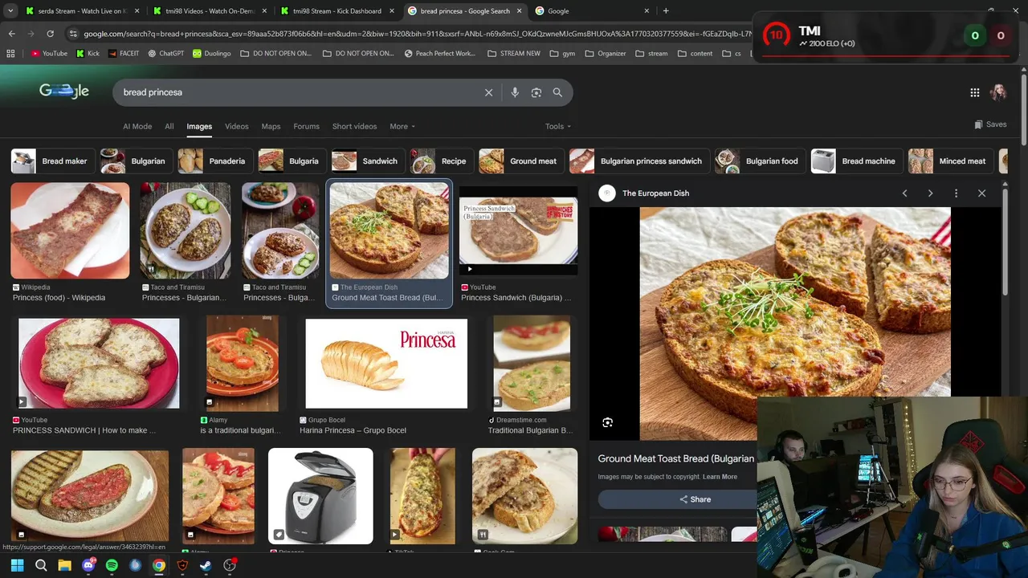
Task: Open a new browser tab with plus
Action: 666,11
